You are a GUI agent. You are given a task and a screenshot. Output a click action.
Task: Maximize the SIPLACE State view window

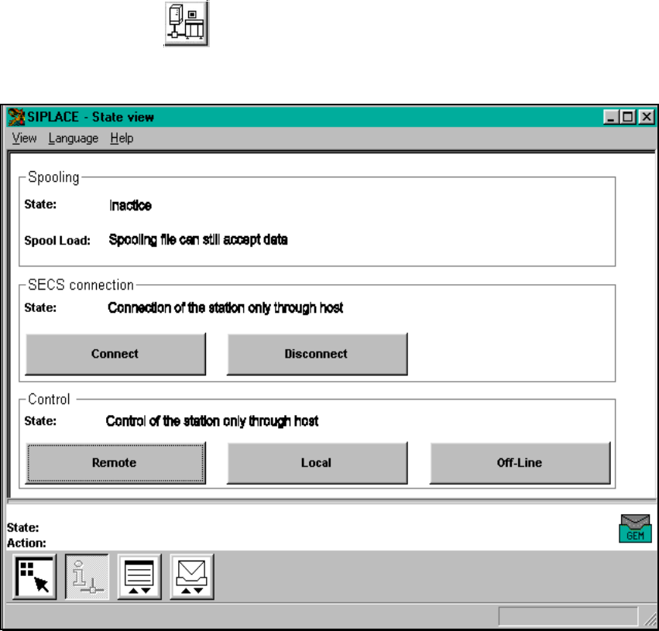(x=628, y=117)
